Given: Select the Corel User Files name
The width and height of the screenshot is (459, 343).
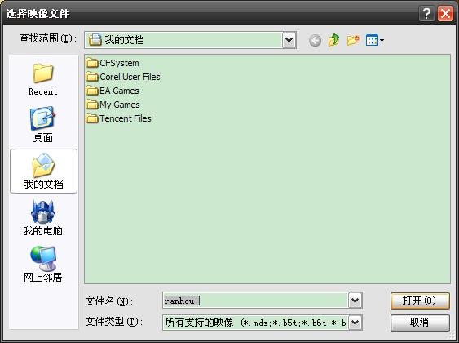Looking at the screenshot, I should click(x=130, y=77).
